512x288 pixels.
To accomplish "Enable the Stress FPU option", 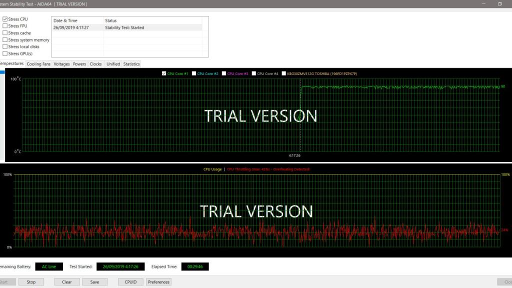I will (5, 26).
